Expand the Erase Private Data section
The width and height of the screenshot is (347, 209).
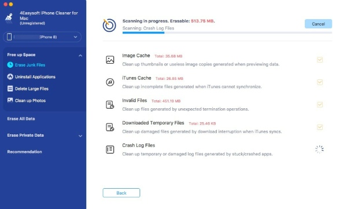(80, 136)
